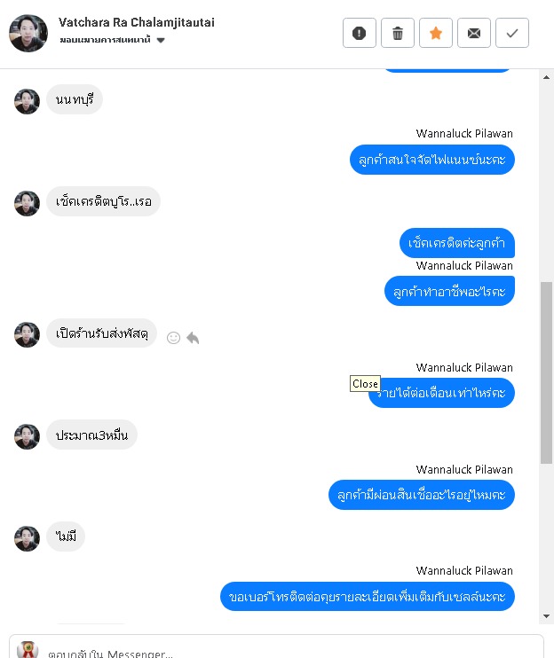Click the vertical scrollbar thumb
554x658 pixels.
546,372
